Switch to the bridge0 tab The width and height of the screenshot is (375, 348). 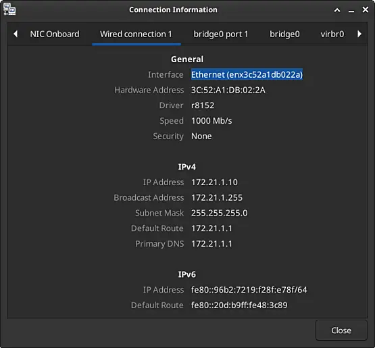pyautogui.click(x=284, y=34)
